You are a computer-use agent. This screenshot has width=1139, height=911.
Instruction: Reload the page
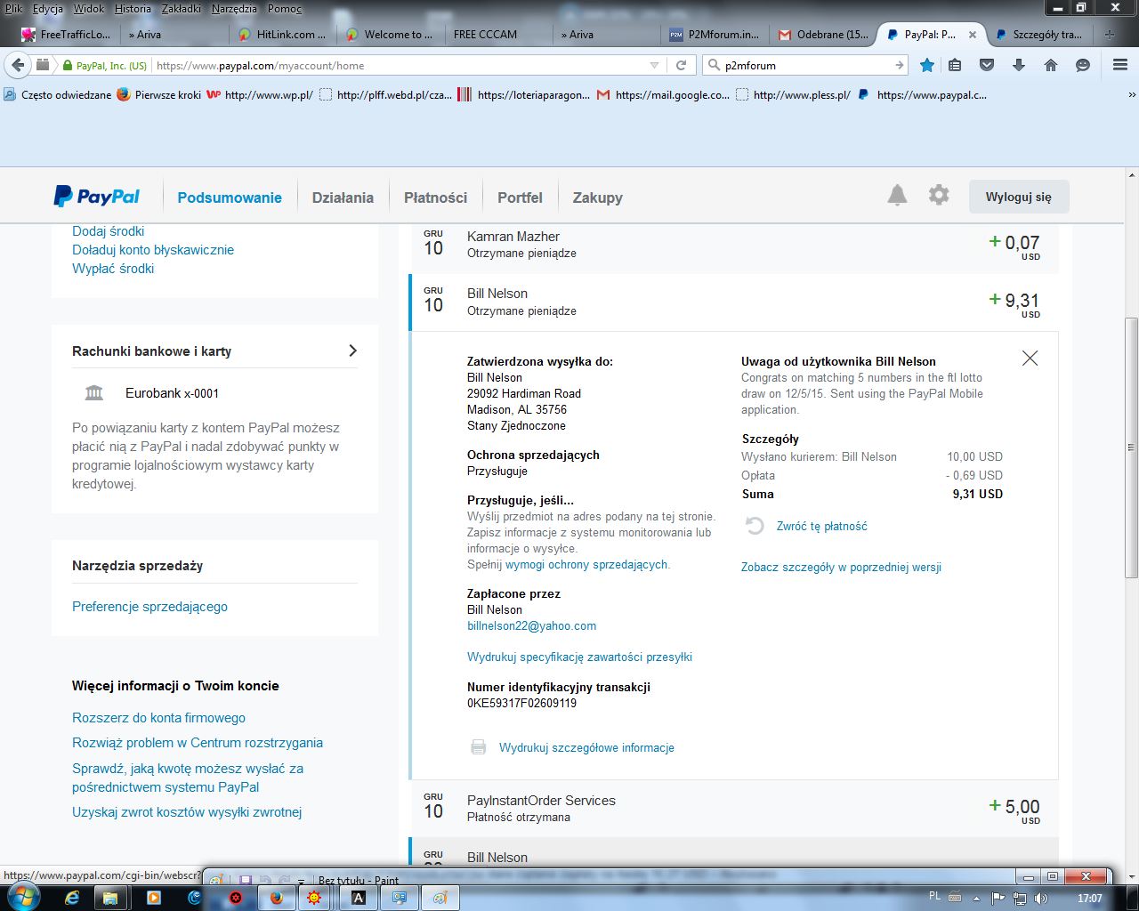pyautogui.click(x=681, y=65)
